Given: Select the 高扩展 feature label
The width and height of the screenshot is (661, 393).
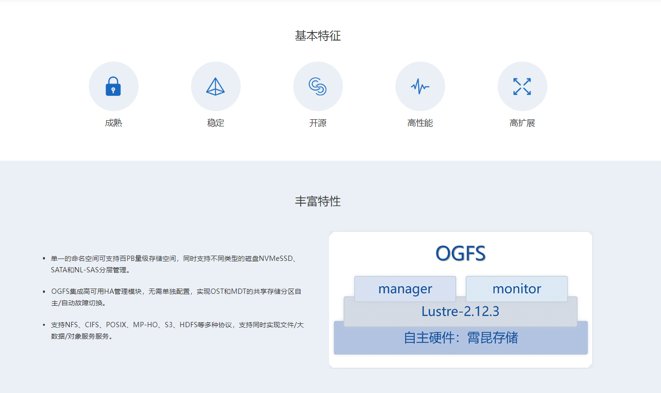Looking at the screenshot, I should point(522,123).
